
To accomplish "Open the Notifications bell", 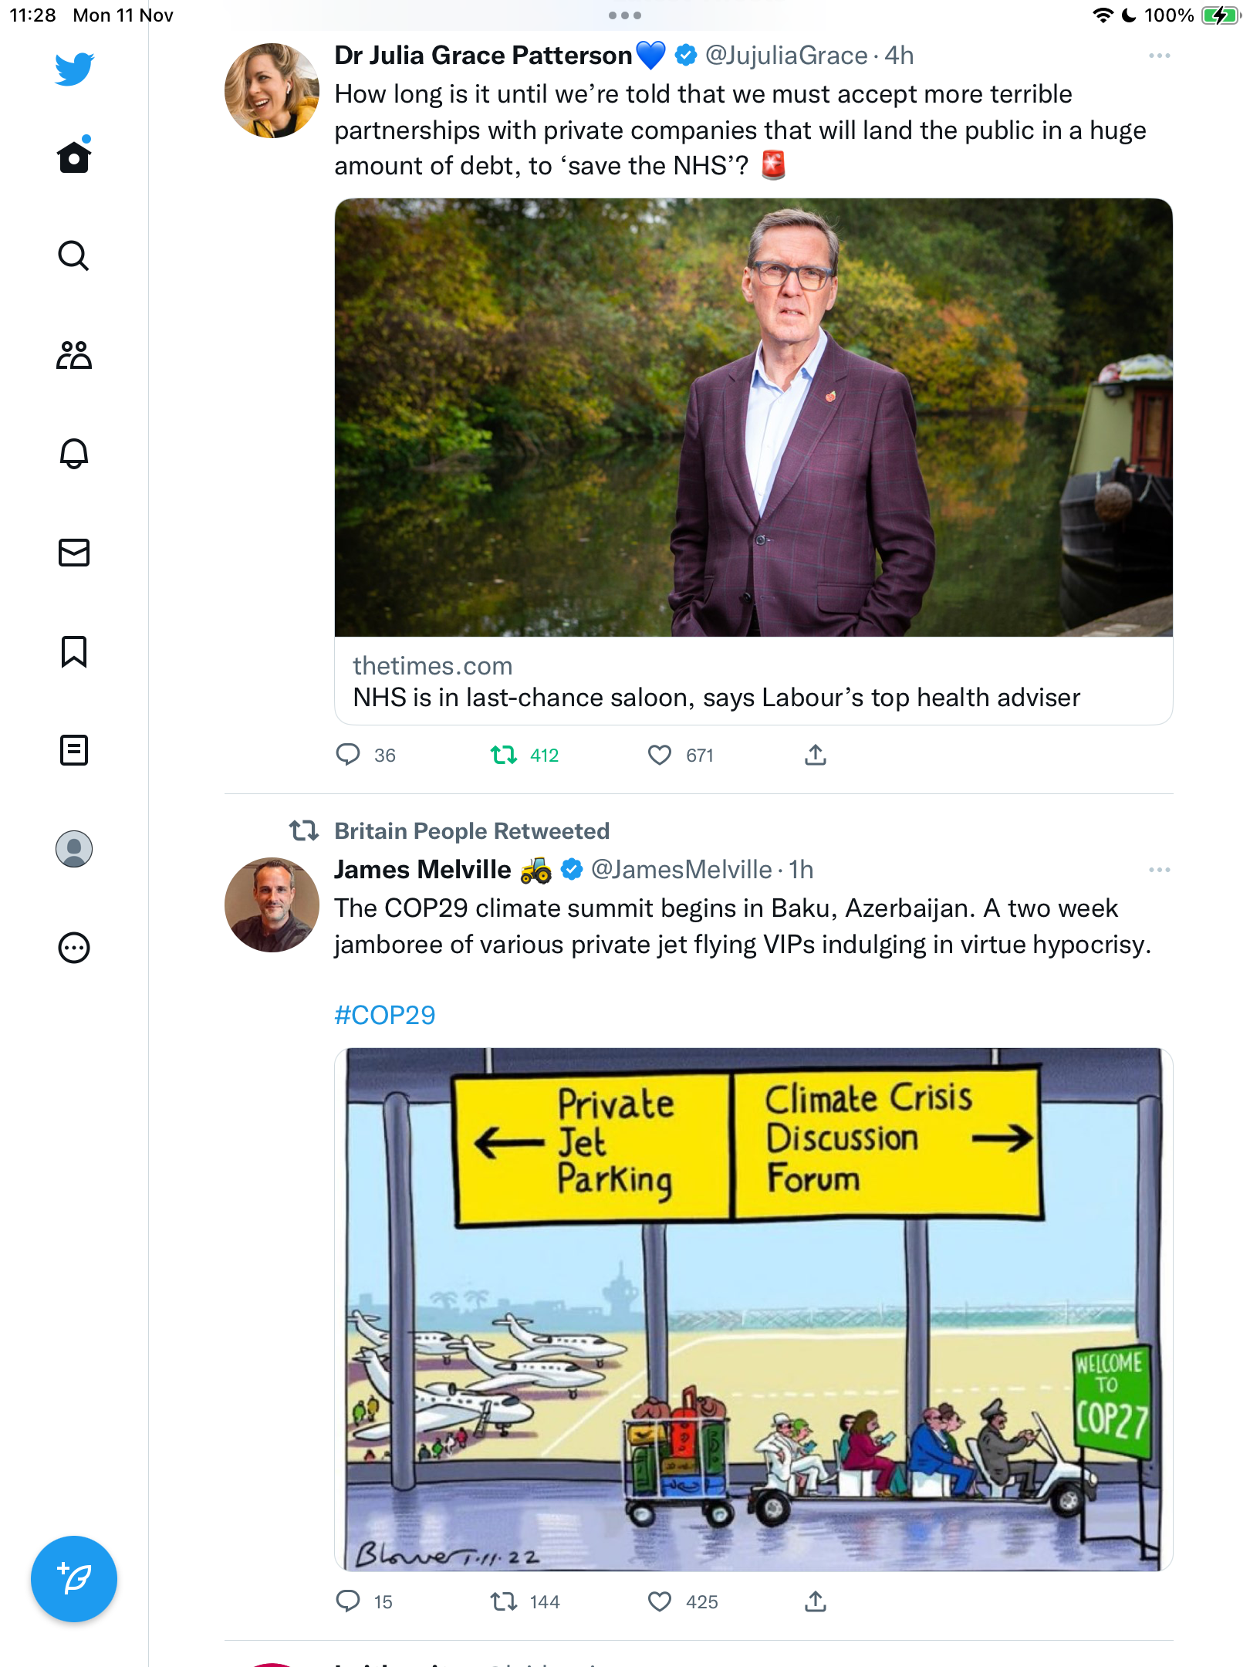I will click(x=74, y=454).
